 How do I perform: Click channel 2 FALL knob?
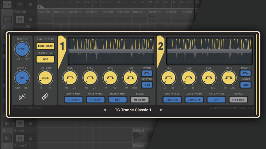point(188,78)
